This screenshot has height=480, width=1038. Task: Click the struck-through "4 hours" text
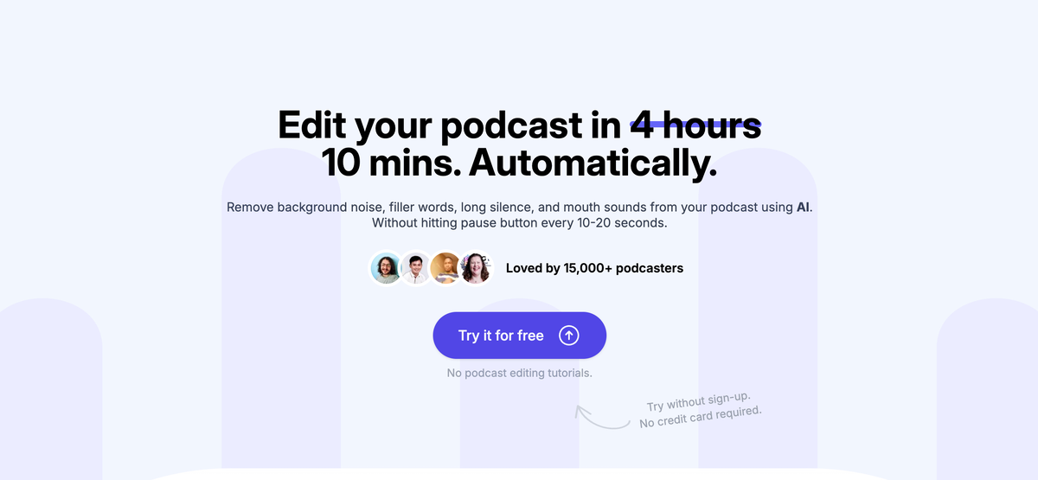pyautogui.click(x=695, y=125)
